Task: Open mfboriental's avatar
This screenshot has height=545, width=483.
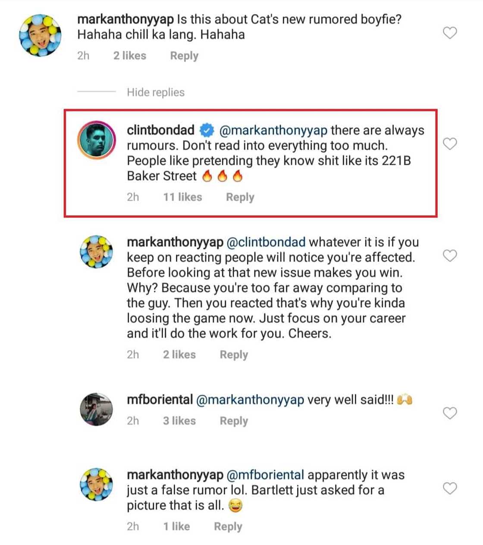Action: (96, 409)
